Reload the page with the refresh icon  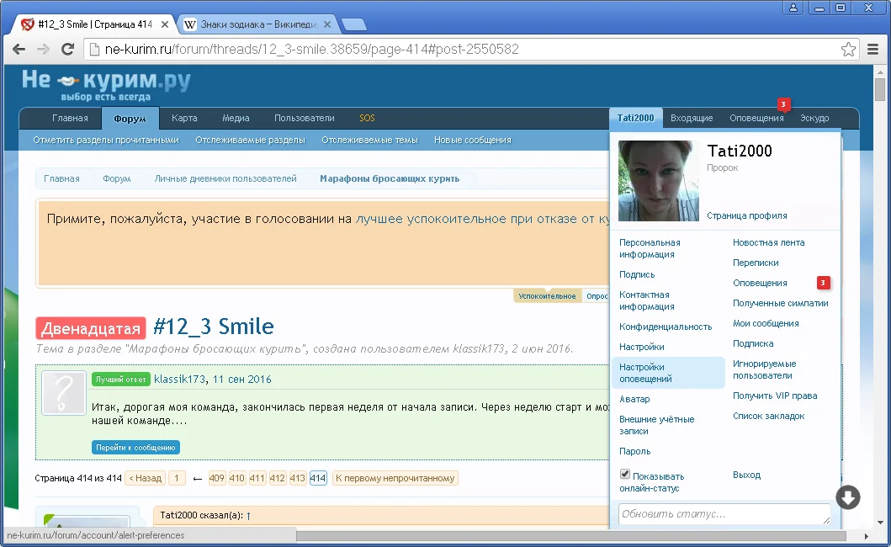click(x=67, y=49)
